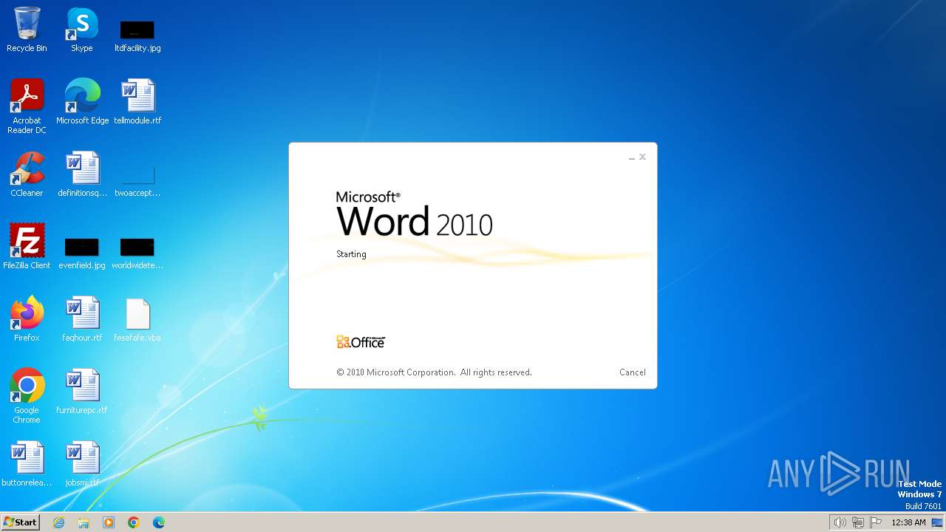This screenshot has width=946, height=532.
Task: Select the evenfield.jpg image file
Action: point(82,252)
